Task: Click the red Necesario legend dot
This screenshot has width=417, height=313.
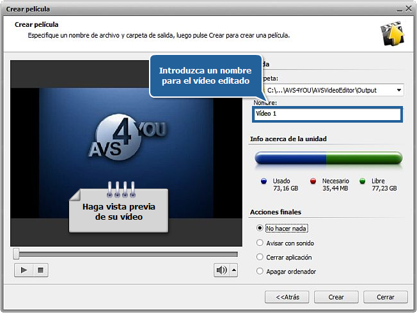Action: click(313, 181)
